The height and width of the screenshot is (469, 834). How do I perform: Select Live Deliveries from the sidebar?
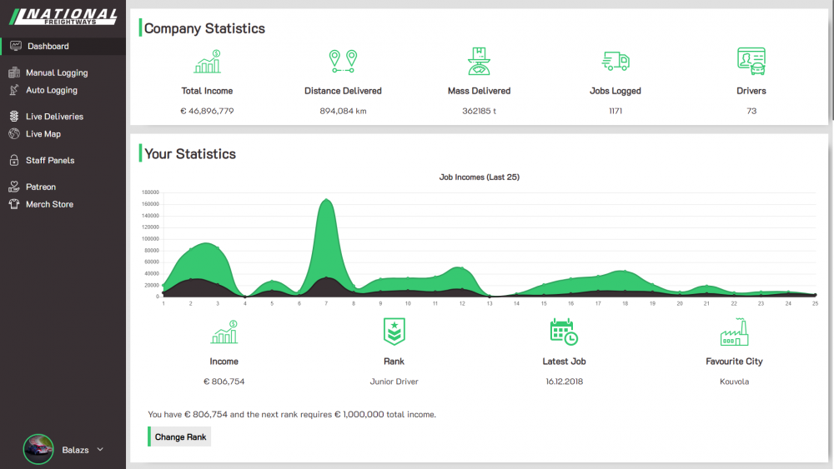[54, 117]
